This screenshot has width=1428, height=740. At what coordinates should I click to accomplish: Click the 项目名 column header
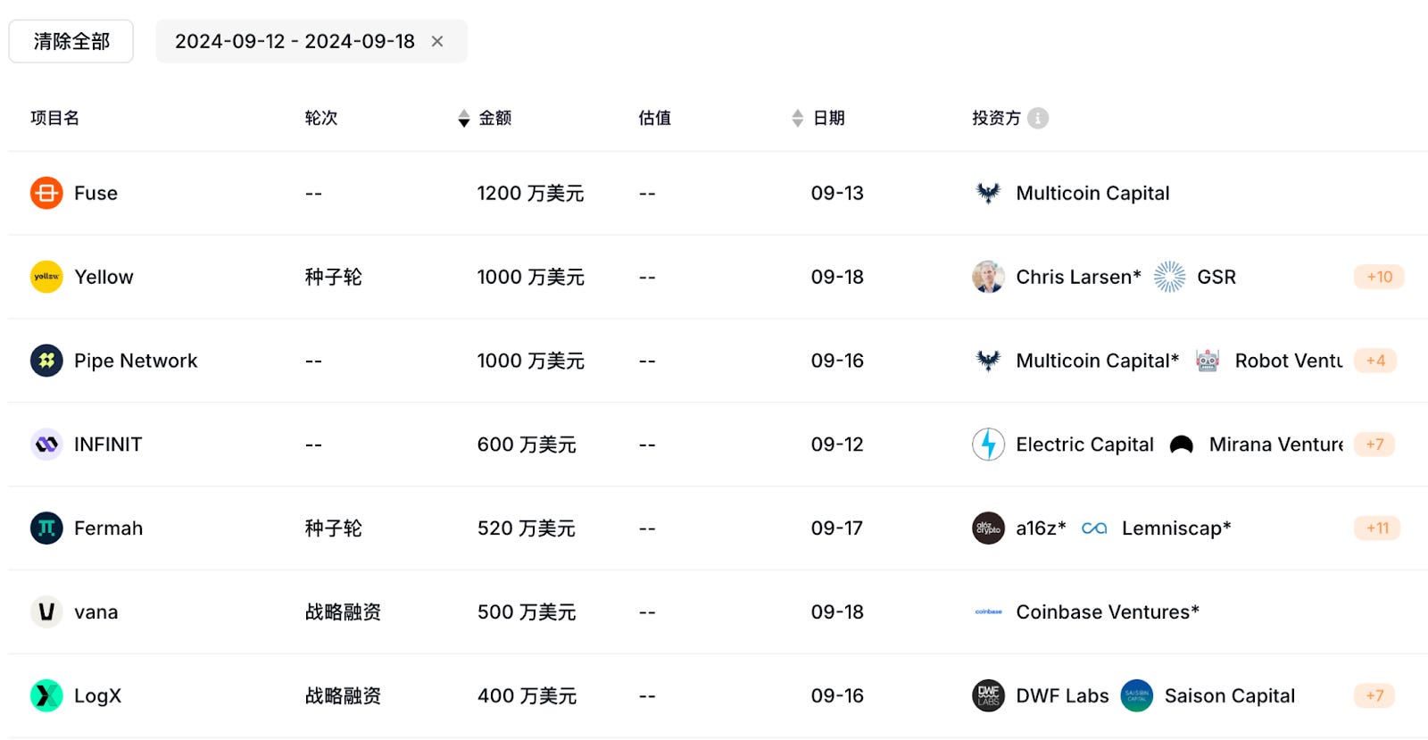tap(54, 118)
